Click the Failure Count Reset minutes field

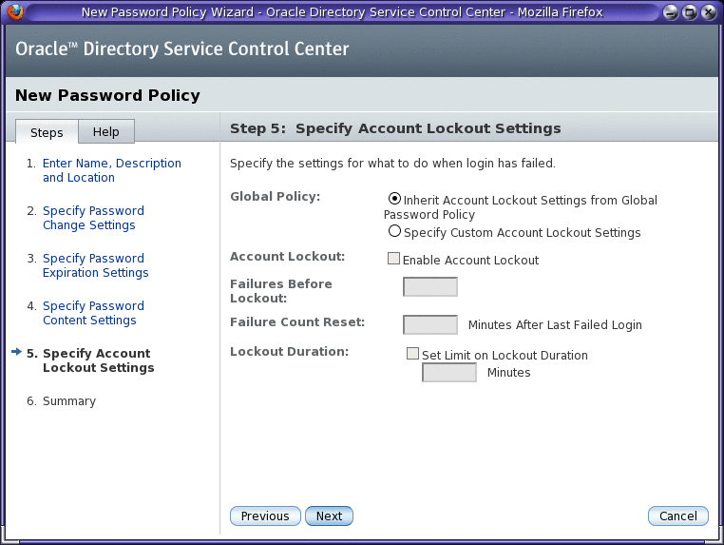[x=430, y=324]
